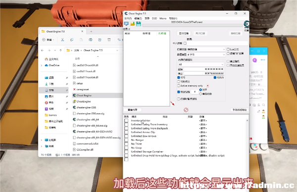Expand the memory region dropdown showing All
The height and width of the screenshot is (192, 297).
201,64
